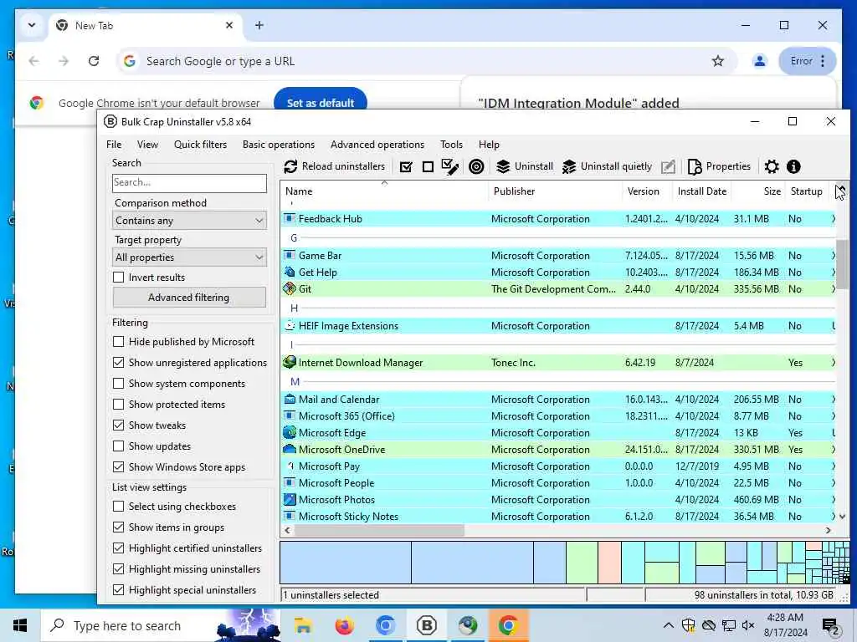Click the Internet Download Manager row icon
This screenshot has height=642, width=857.
(289, 362)
